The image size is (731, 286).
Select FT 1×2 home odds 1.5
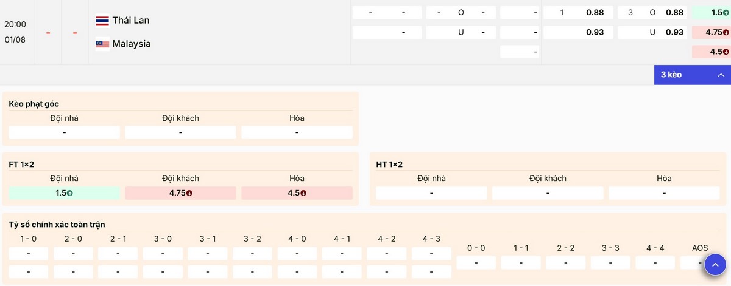[x=65, y=193]
